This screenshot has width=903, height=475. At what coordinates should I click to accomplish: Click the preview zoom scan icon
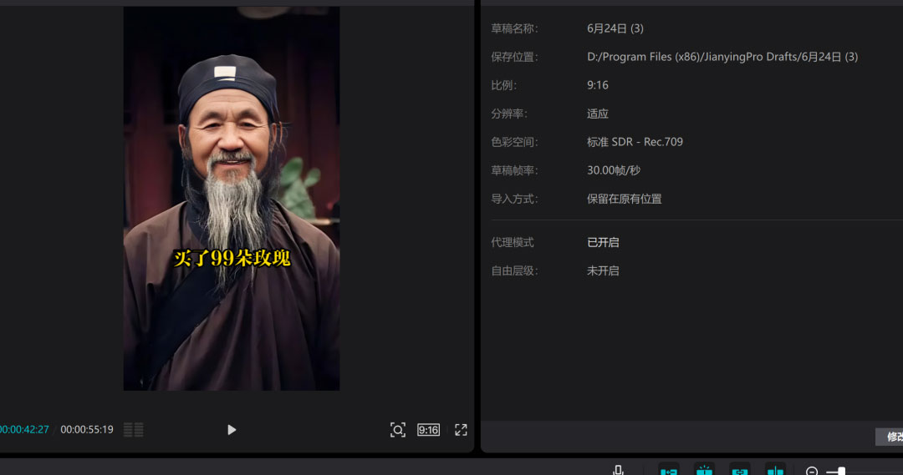click(398, 430)
